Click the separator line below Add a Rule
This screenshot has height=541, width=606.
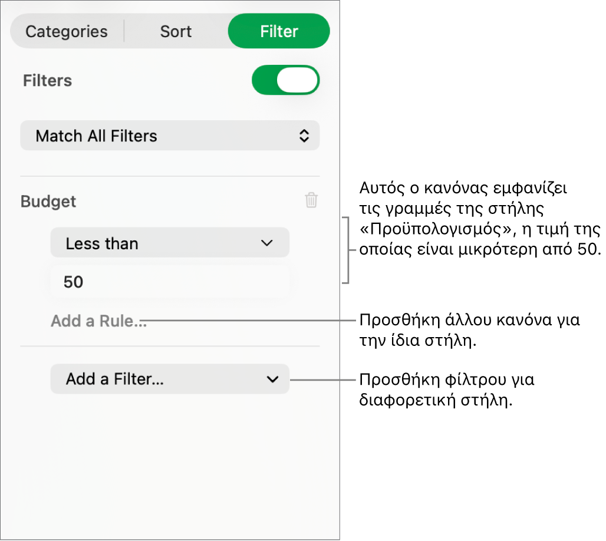point(170,346)
